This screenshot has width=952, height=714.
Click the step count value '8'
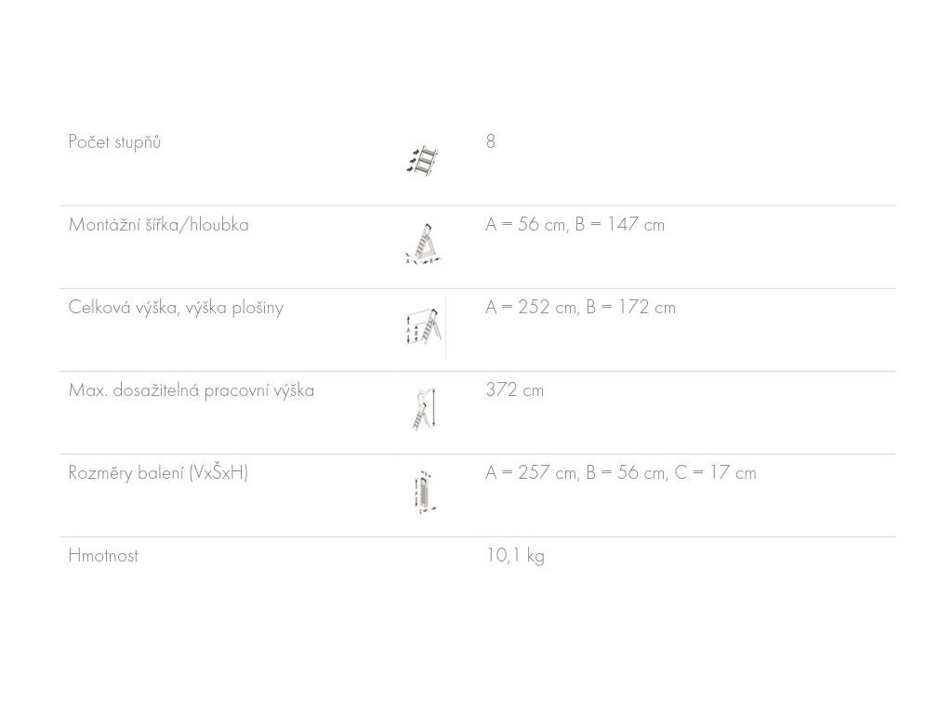tap(491, 142)
